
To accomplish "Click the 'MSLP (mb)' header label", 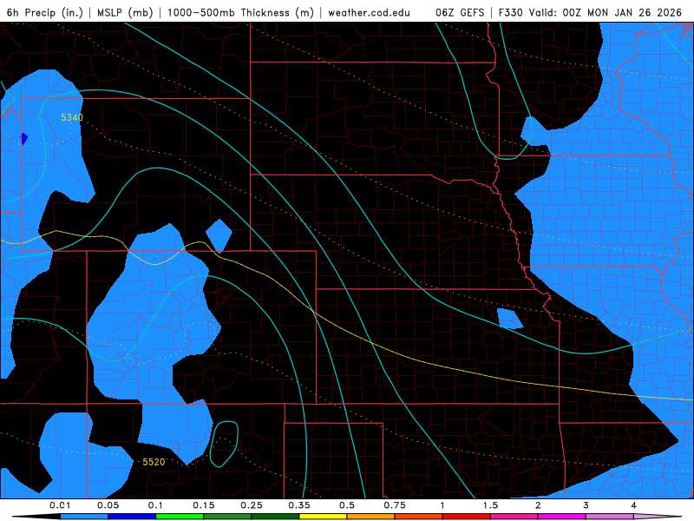I will point(125,12).
